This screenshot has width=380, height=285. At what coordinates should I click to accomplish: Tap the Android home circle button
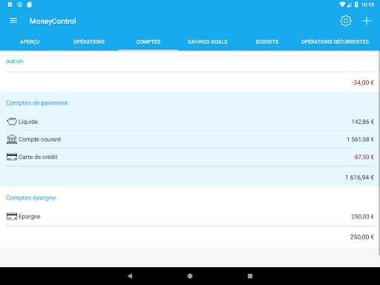[x=190, y=276]
